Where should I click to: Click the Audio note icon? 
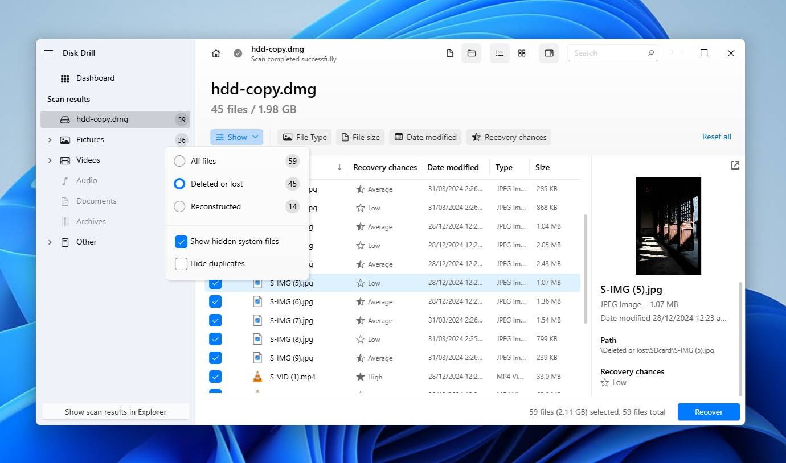point(65,181)
